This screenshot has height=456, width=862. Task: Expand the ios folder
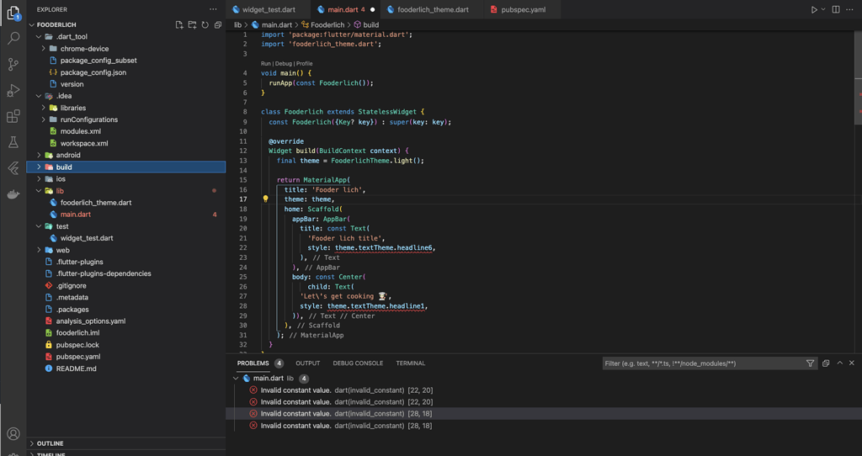tap(39, 179)
